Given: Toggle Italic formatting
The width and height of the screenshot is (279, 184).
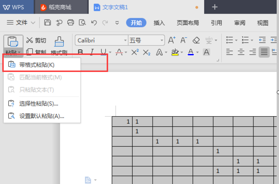Looking at the screenshot, I should click(92, 52).
